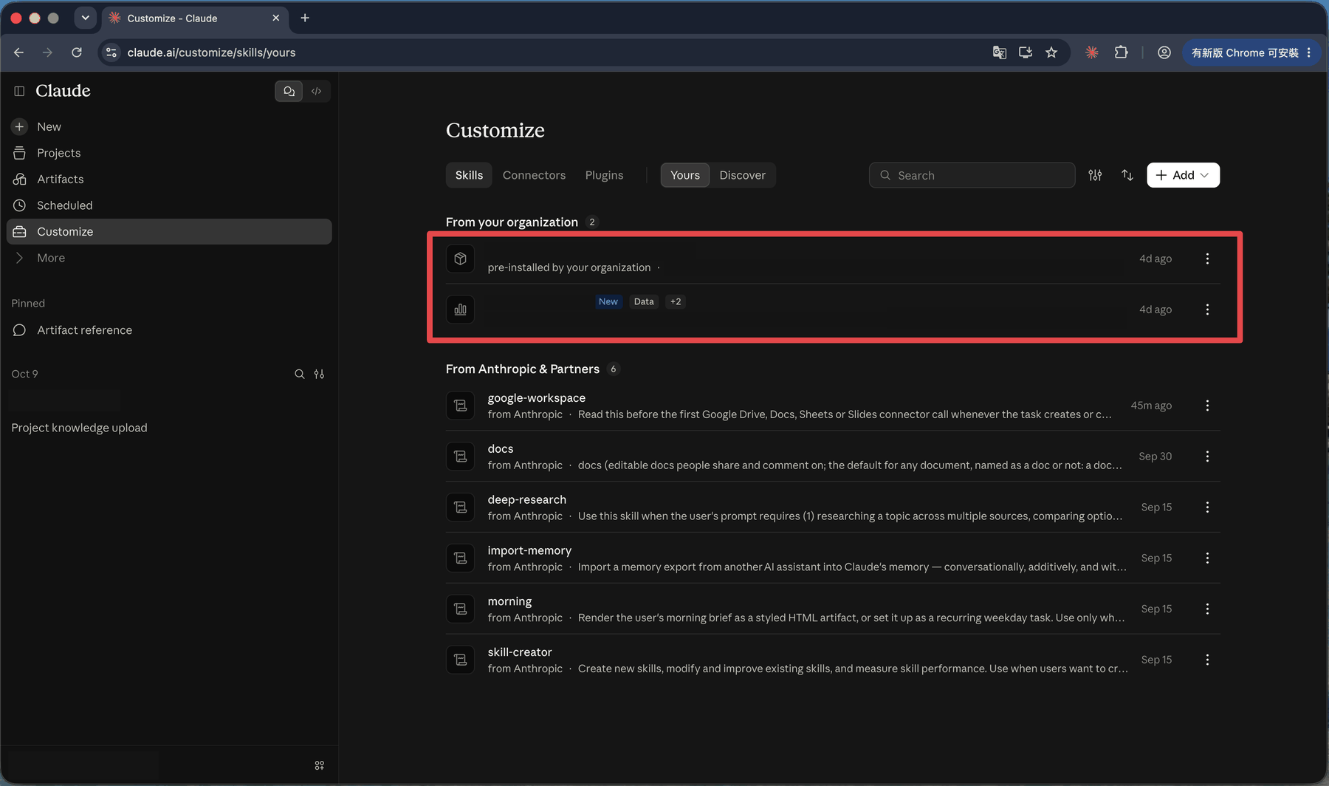Open skills filter settings icon
Image resolution: width=1329 pixels, height=786 pixels.
click(1095, 175)
